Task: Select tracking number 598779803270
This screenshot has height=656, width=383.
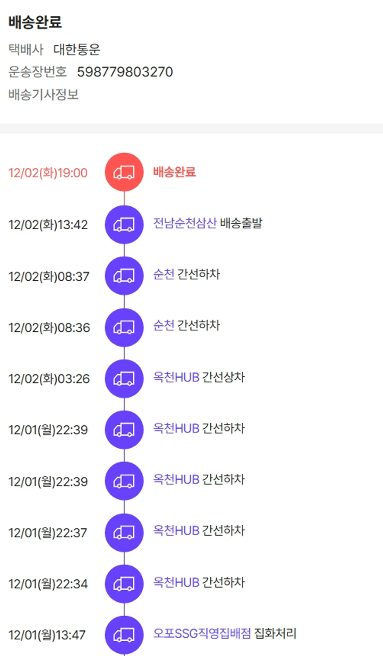Action: pyautogui.click(x=125, y=72)
